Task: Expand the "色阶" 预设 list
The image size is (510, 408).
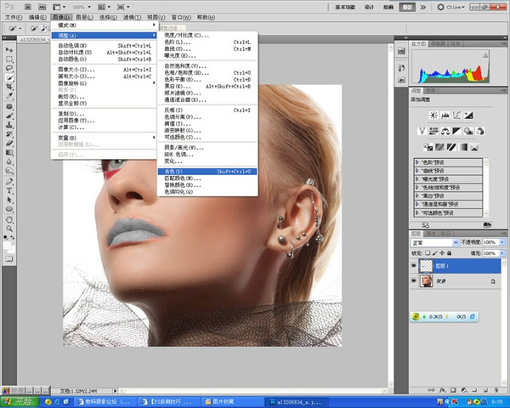Action: point(417,162)
